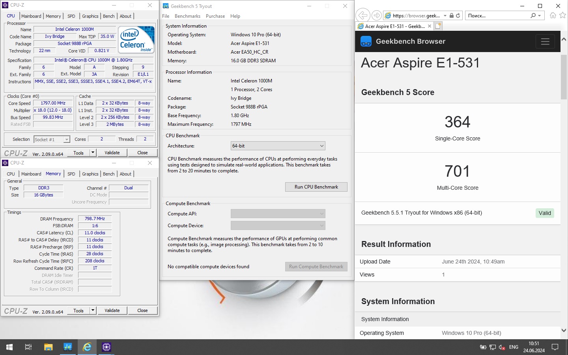Click Core Speed value 1797.00 MHz
This screenshot has height=355, width=568.
click(53, 103)
